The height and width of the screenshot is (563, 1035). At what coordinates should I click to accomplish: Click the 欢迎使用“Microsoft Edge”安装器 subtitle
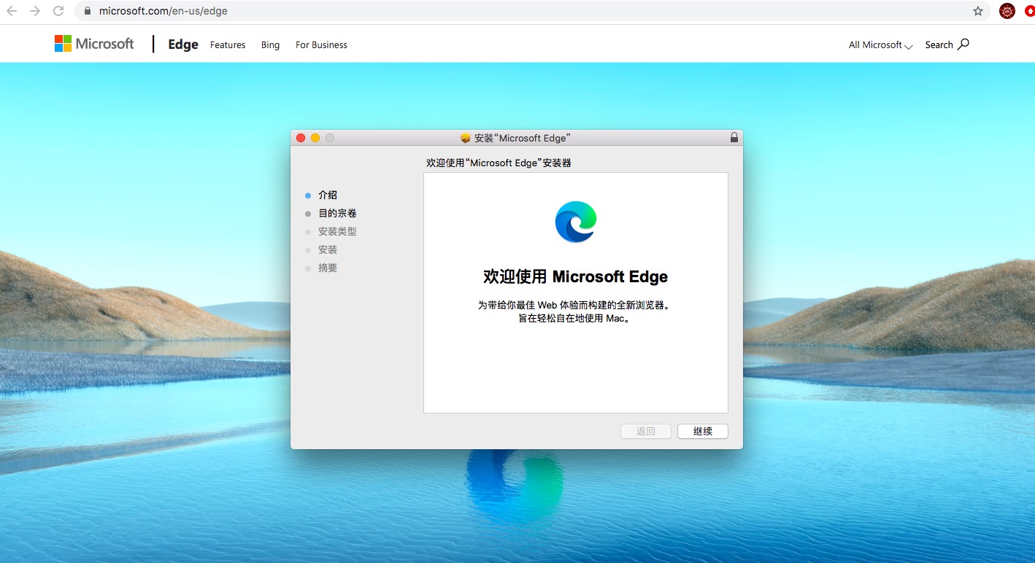(499, 163)
